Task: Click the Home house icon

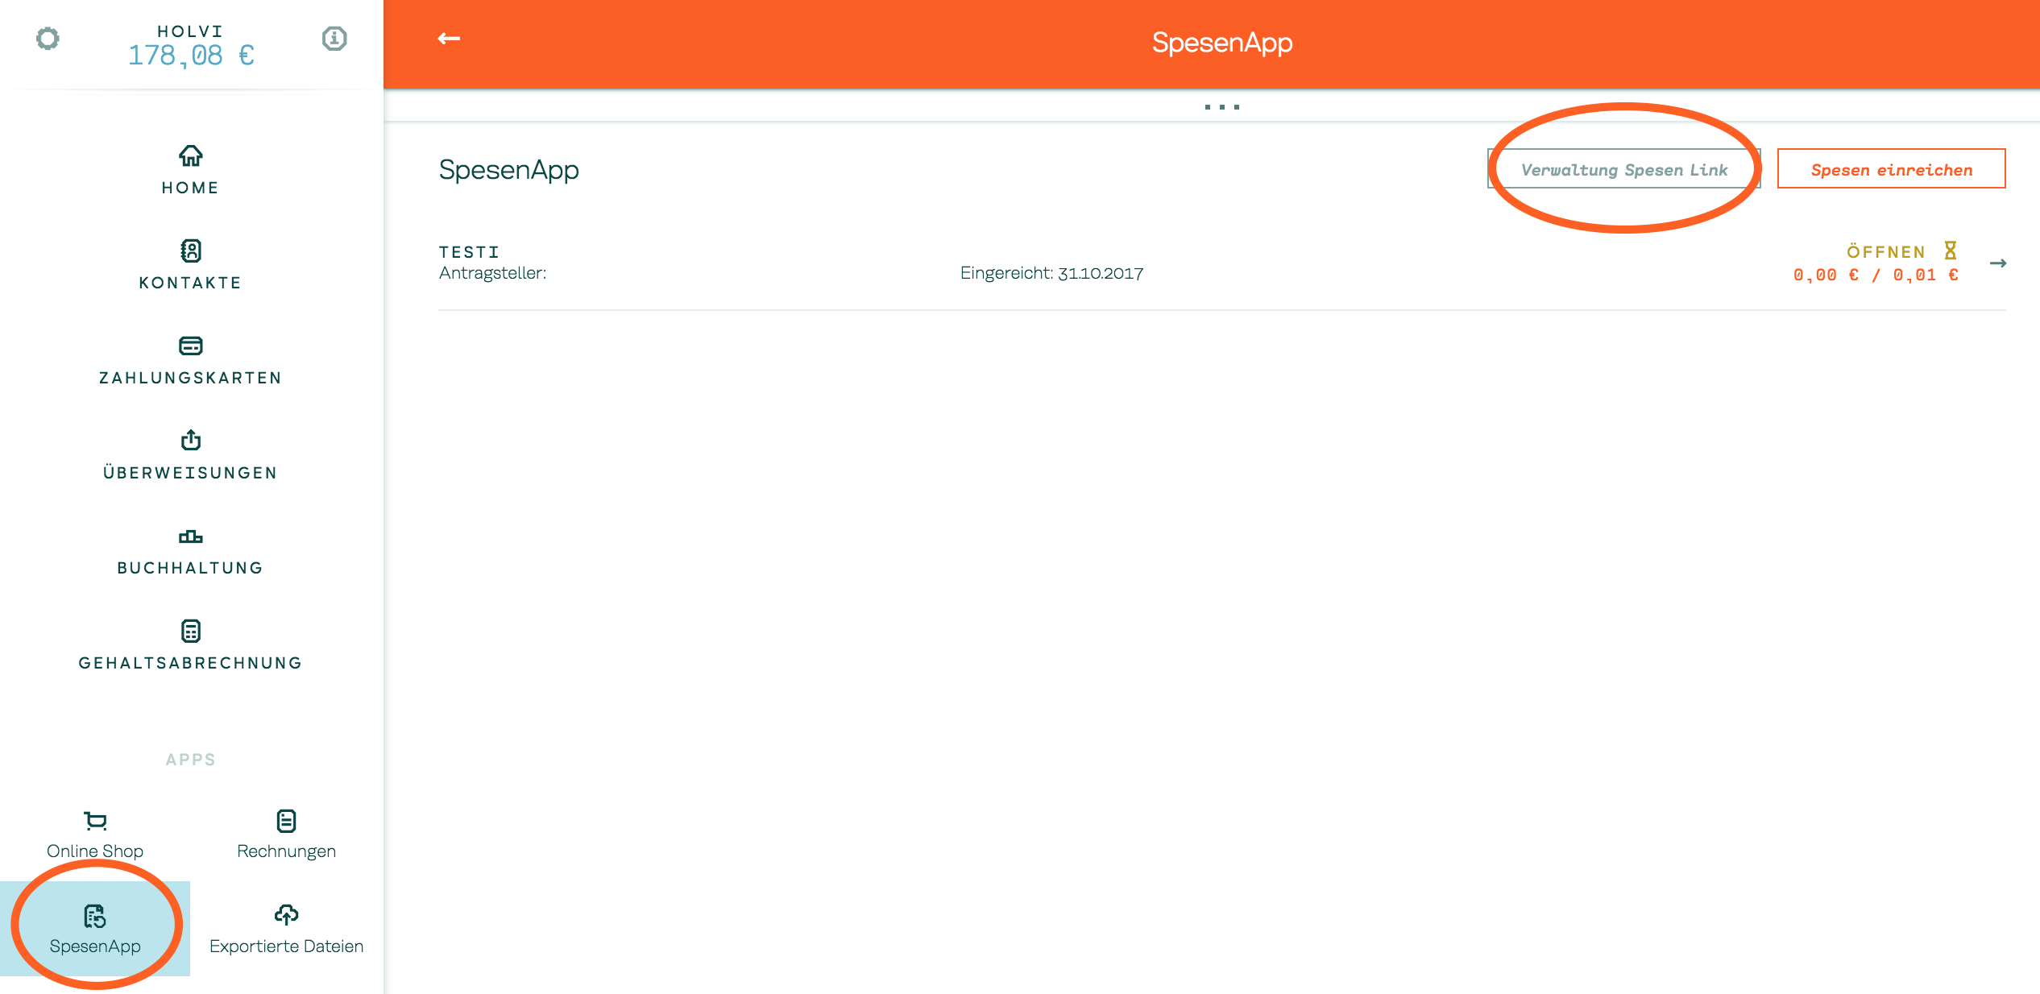Action: (x=191, y=155)
